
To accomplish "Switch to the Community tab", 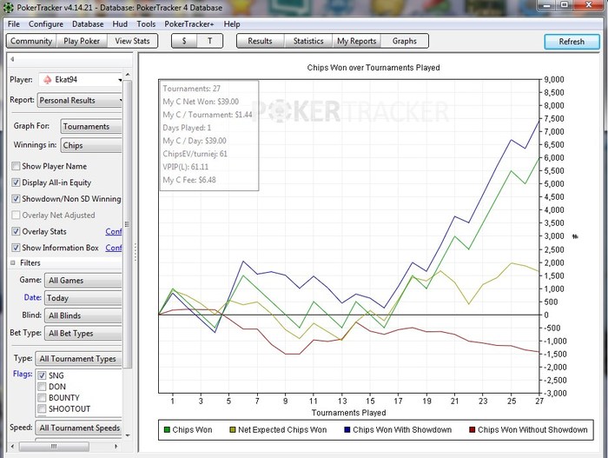I will 31,41.
